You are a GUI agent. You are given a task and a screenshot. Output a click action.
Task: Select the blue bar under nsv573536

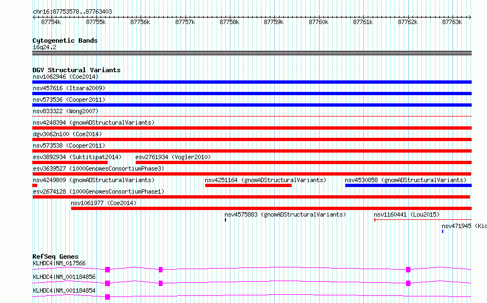pos(252,105)
